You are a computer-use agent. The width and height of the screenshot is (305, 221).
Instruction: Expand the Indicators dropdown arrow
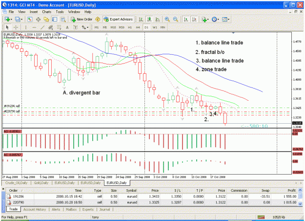coord(208,19)
